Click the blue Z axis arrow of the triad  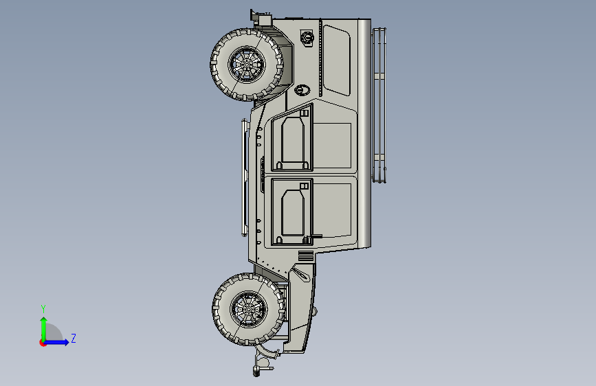57,342
